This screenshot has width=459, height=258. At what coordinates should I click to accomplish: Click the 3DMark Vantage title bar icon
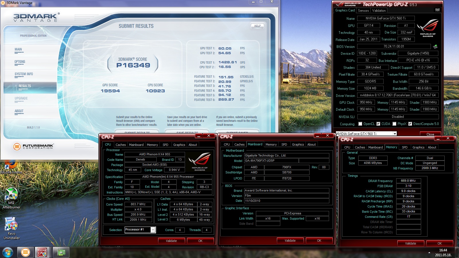coord(3,3)
